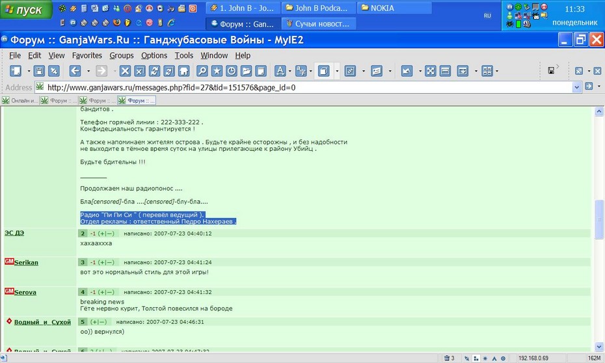The image size is (605, 363).
Task: Switch to the active fourth 'Форум' tab
Action: (x=137, y=101)
